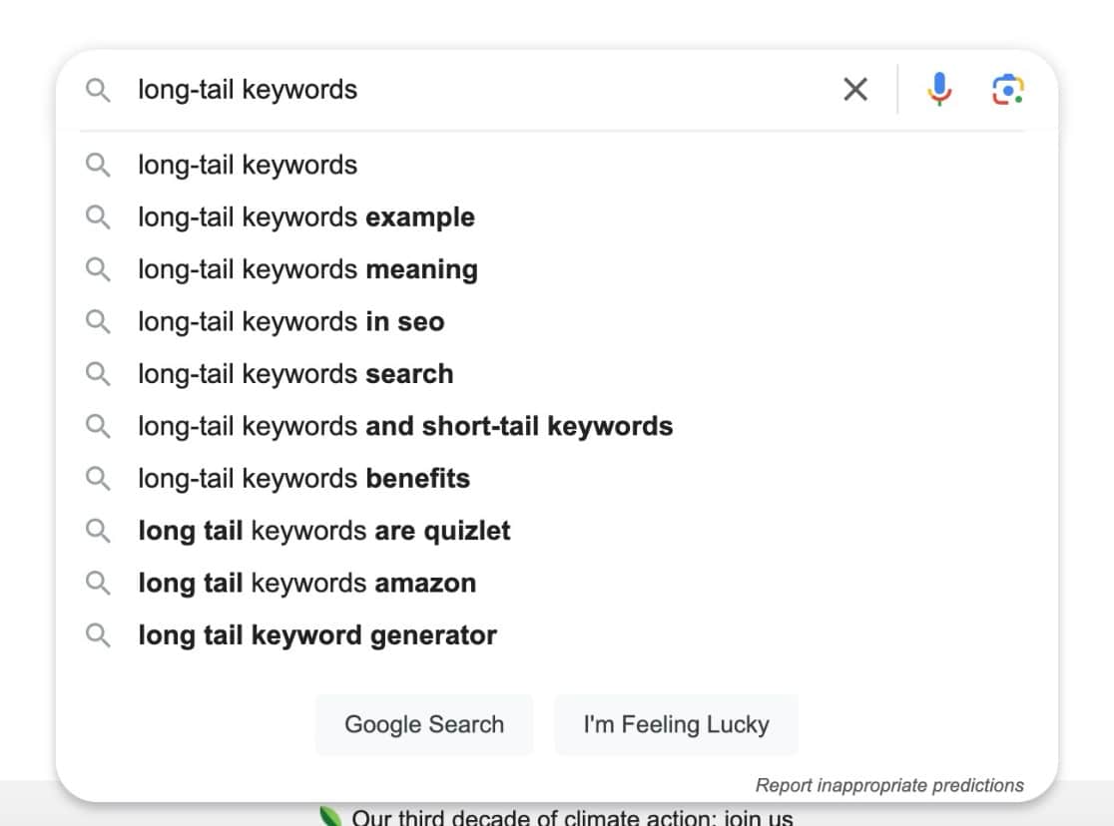The width and height of the screenshot is (1114, 826).
Task: Open 'Report inappropriate predictions'
Action: 889,785
